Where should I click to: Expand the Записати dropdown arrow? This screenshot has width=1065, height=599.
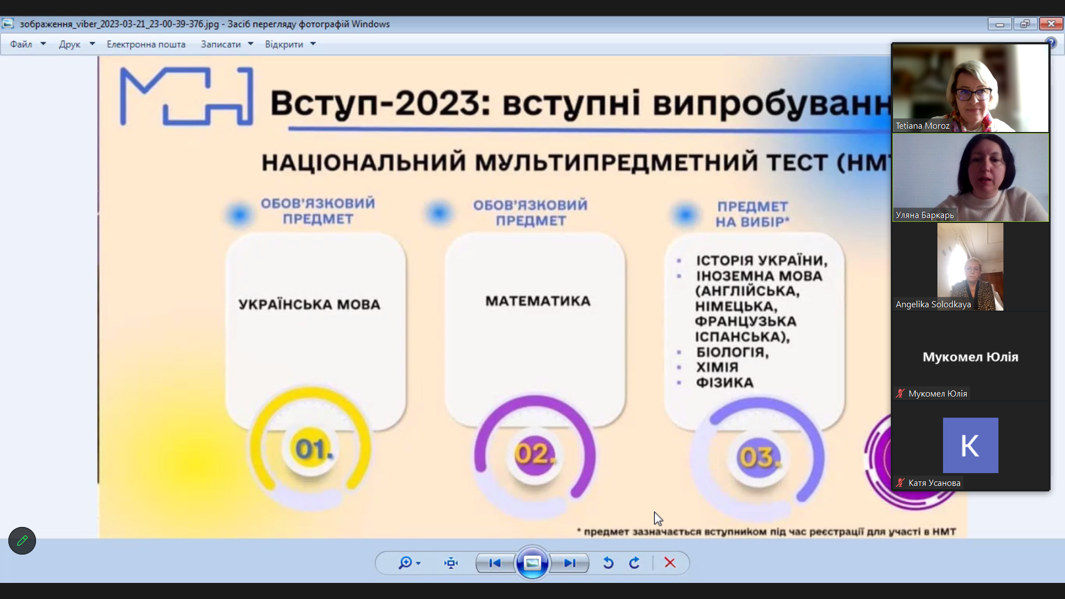251,44
